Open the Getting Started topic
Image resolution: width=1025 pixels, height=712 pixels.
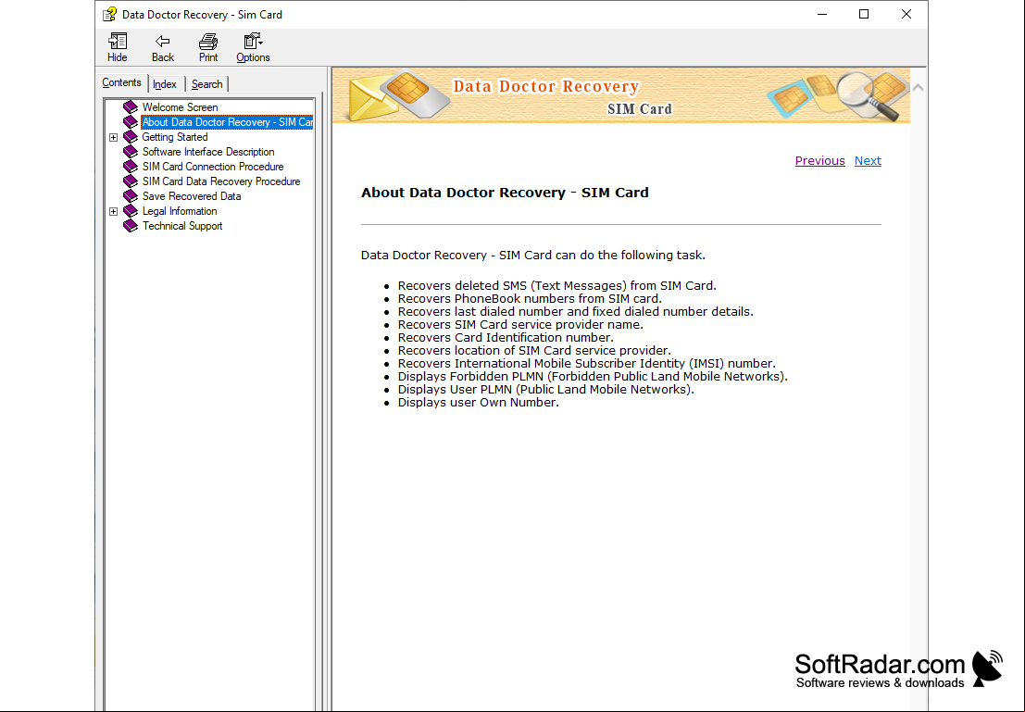tap(175, 137)
